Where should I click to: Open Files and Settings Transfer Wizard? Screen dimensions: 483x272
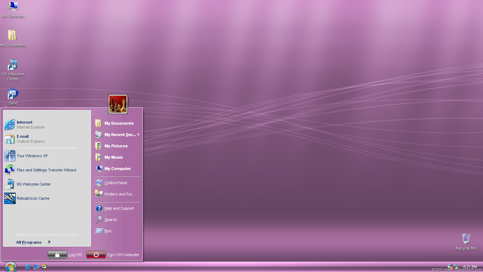(47, 170)
